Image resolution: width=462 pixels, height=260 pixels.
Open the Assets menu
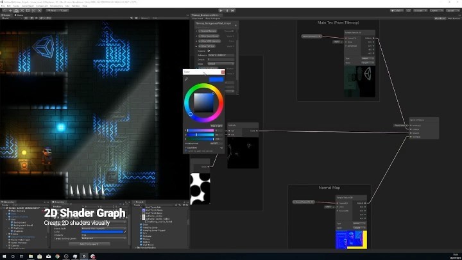point(16,6)
